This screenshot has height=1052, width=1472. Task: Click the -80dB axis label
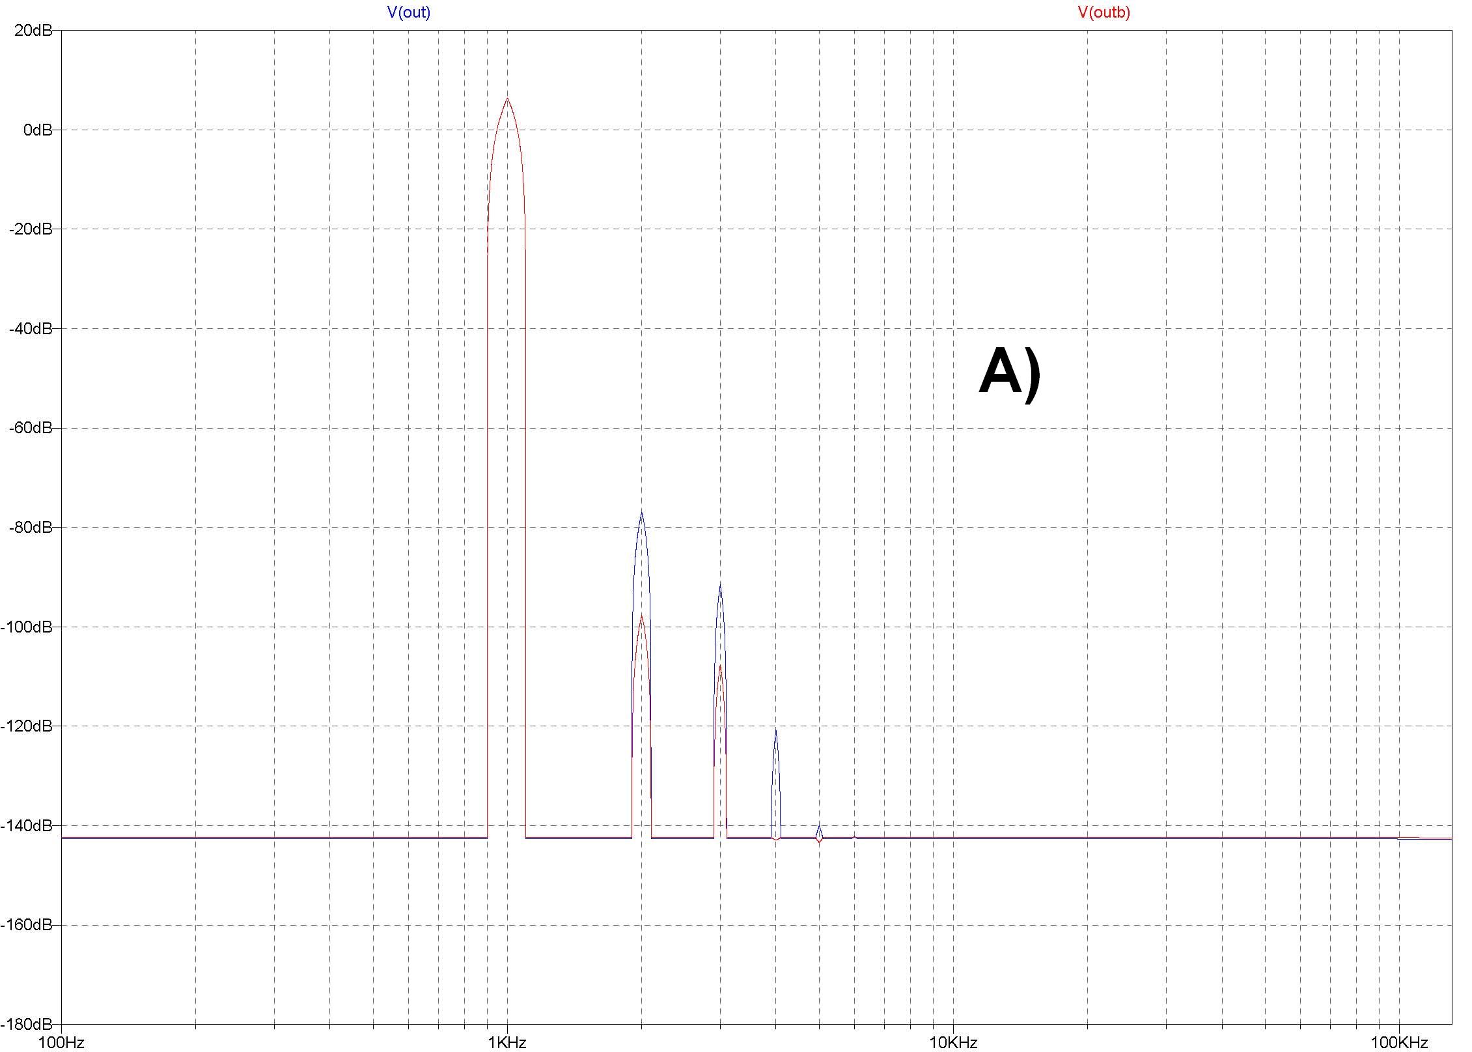[30, 528]
